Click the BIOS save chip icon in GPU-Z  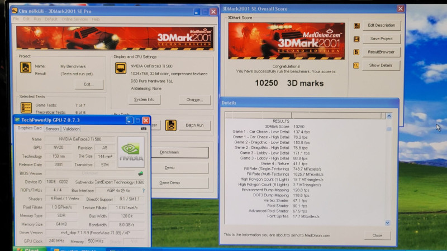click(x=141, y=173)
